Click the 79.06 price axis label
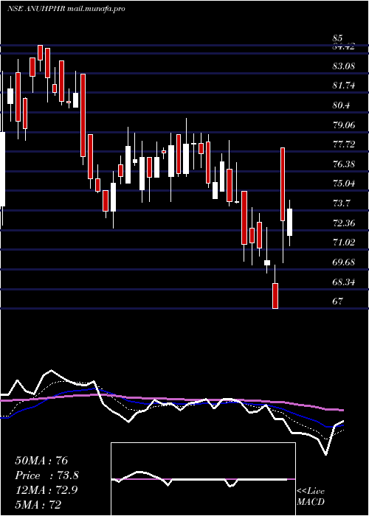The height and width of the screenshot is (516, 369). [344, 125]
